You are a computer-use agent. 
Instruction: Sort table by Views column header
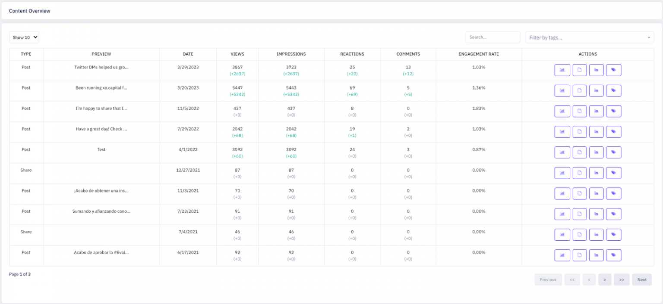tap(237, 54)
